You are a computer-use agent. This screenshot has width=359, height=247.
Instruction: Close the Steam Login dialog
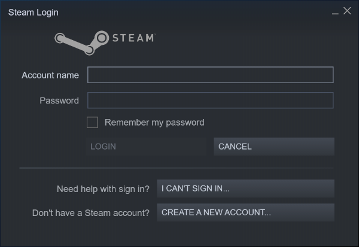[347, 11]
